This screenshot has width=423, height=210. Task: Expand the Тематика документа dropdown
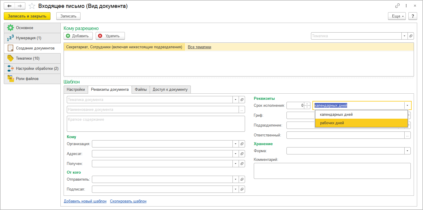pyautogui.click(x=235, y=100)
